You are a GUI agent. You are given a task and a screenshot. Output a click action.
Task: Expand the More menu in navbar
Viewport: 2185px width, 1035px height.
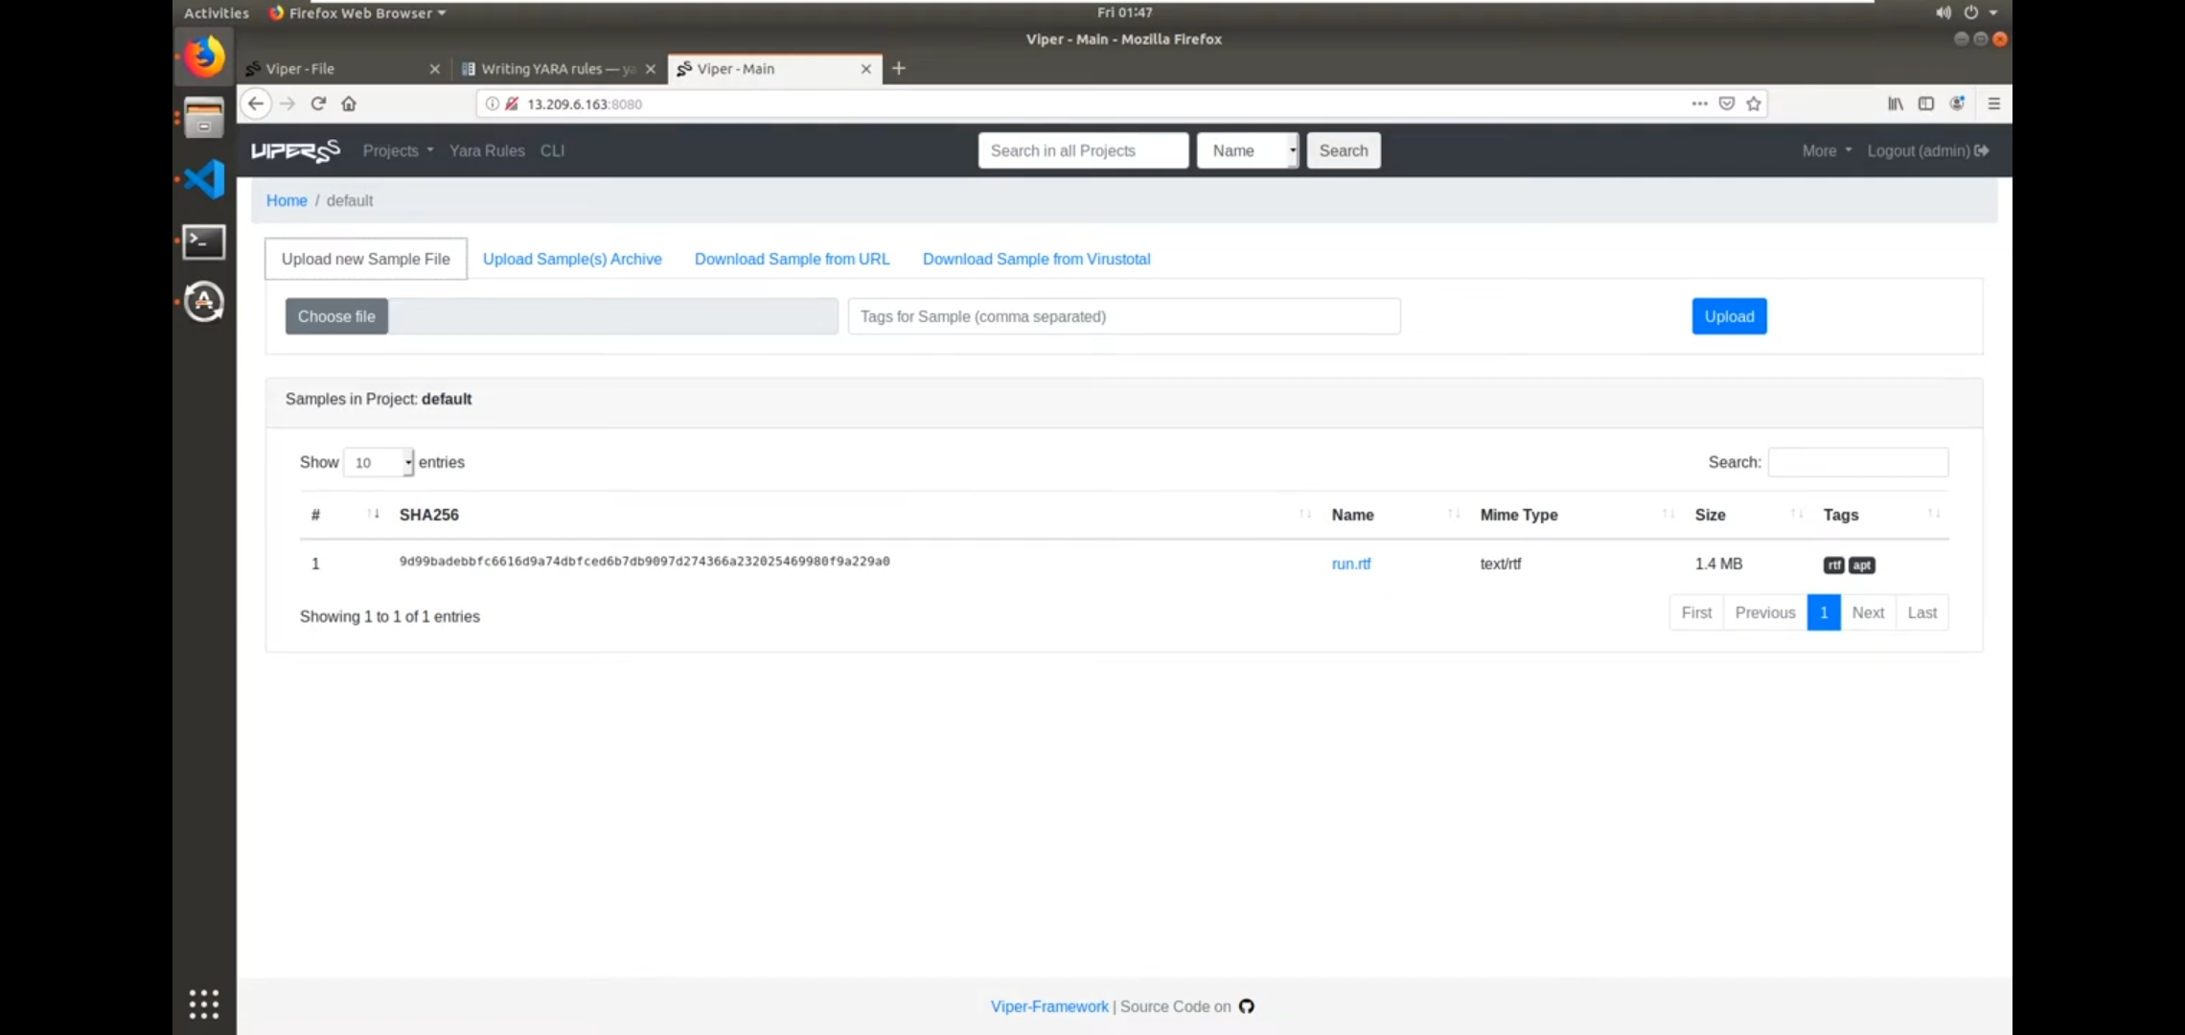point(1827,150)
